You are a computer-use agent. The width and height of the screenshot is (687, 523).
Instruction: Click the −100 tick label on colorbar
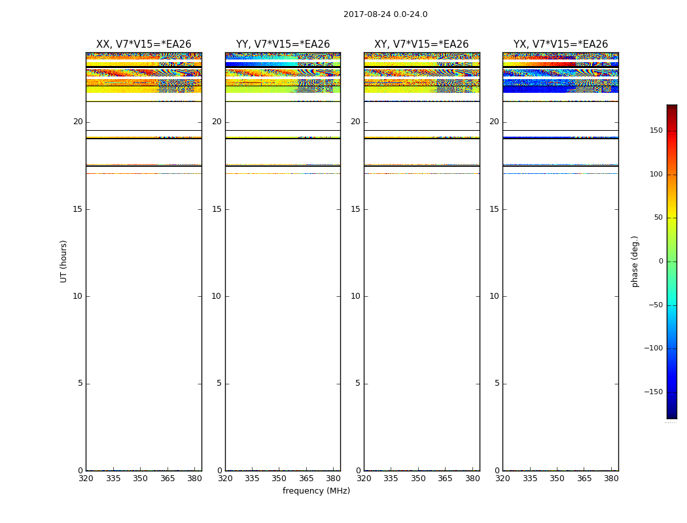[654, 348]
